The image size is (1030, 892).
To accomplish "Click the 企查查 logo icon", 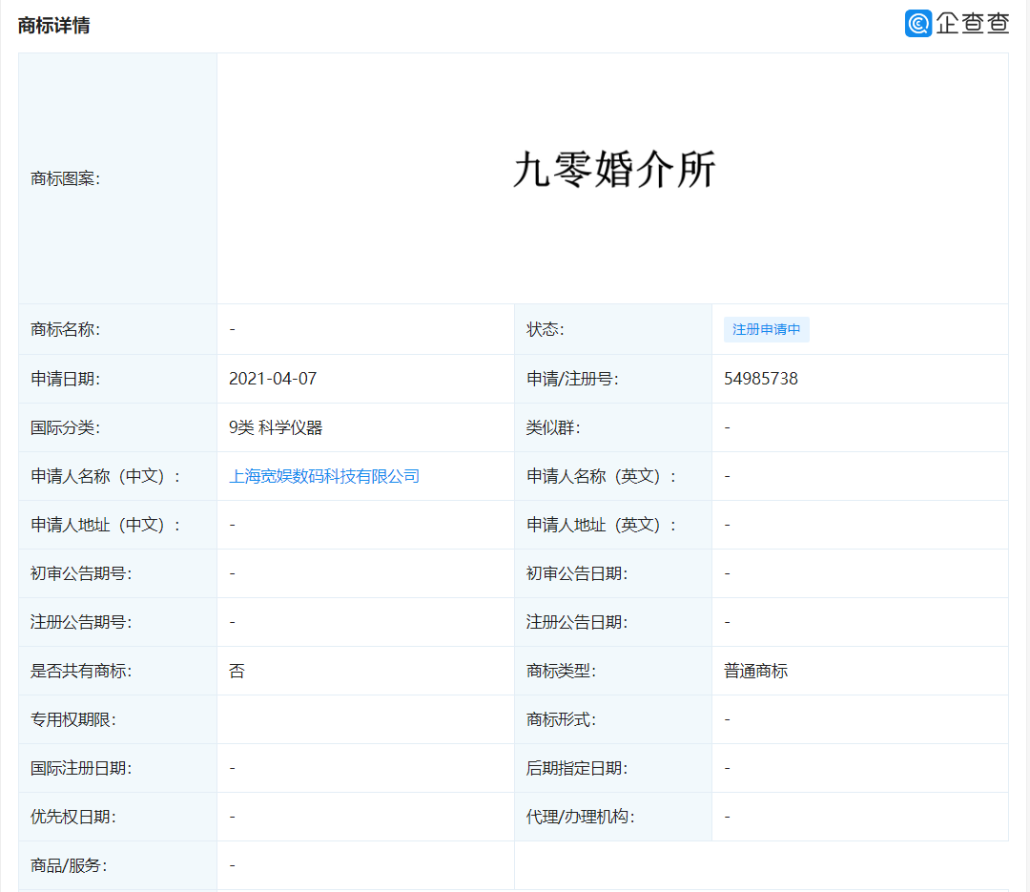I will click(917, 24).
